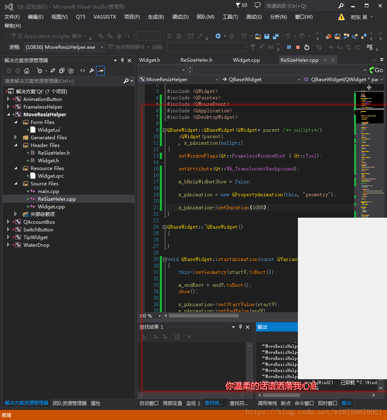The height and width of the screenshot is (420, 387).
Task: Open the 局部变量 tab
Action: 173,403
